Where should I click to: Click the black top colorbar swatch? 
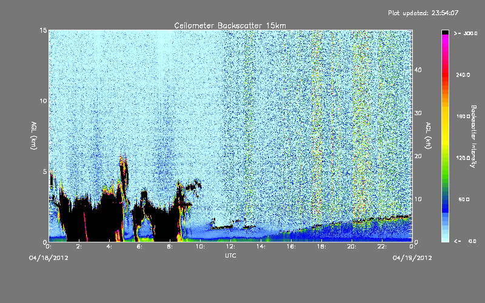coord(445,32)
